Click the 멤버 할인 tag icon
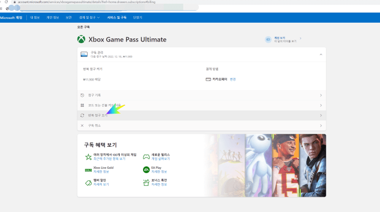The width and height of the screenshot is (380, 212). [89, 183]
